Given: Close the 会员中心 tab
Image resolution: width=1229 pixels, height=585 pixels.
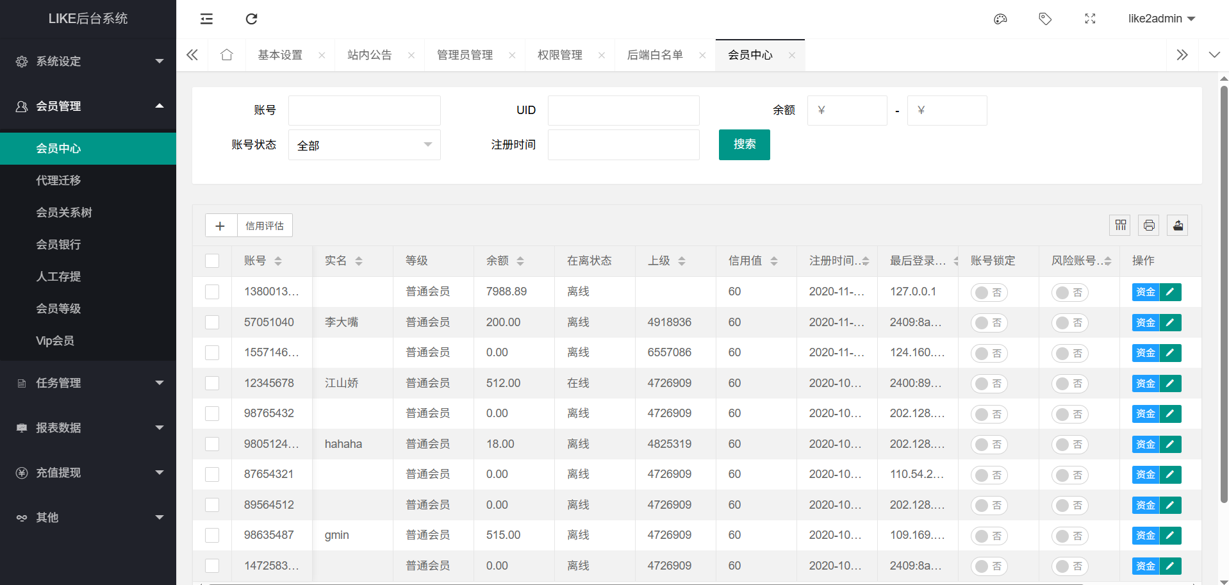Looking at the screenshot, I should (792, 55).
